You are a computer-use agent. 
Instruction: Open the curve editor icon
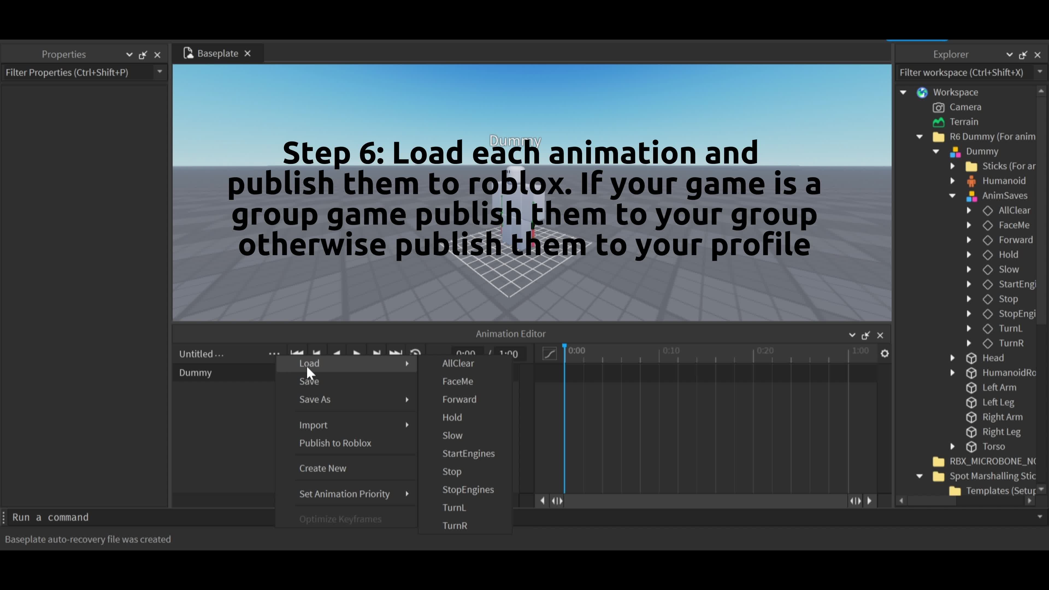[549, 353]
